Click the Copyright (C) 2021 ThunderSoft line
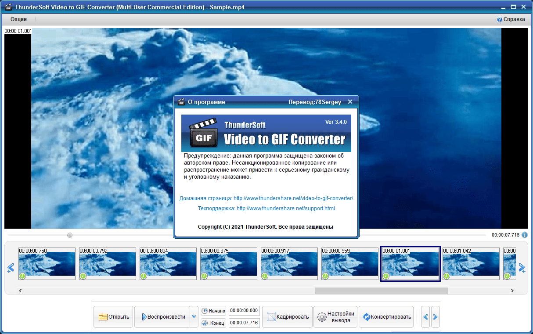The image size is (533, 334). pyautogui.click(x=266, y=227)
